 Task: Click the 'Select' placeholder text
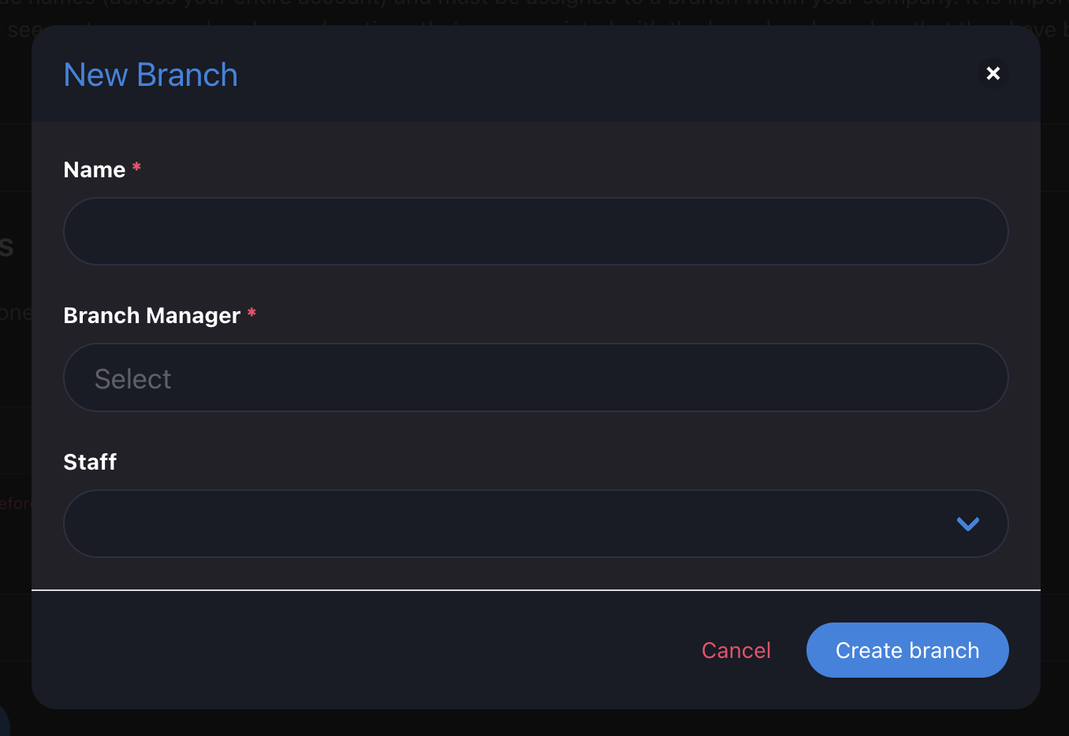132,379
